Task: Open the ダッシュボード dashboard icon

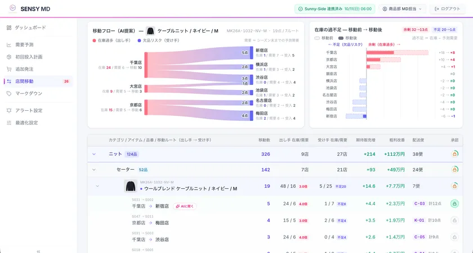Action: (9, 28)
